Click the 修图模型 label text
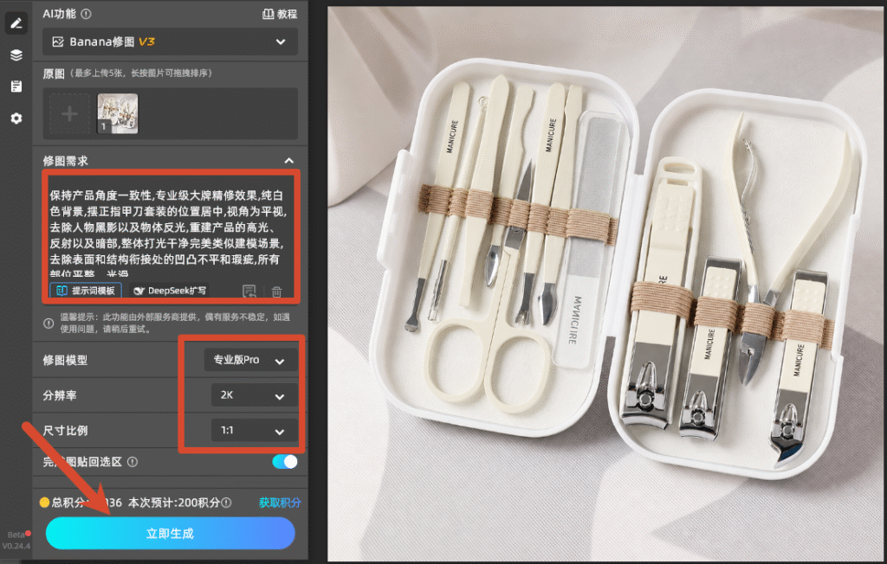Image resolution: width=887 pixels, height=564 pixels. (x=65, y=360)
